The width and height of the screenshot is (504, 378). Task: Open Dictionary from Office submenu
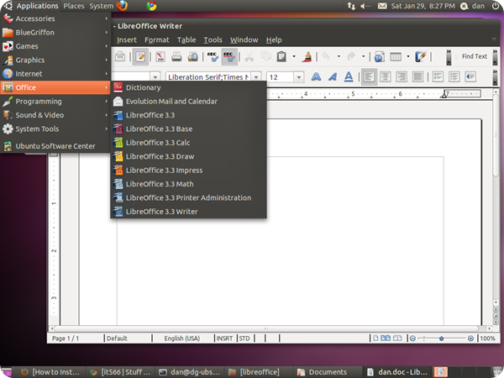point(189,87)
